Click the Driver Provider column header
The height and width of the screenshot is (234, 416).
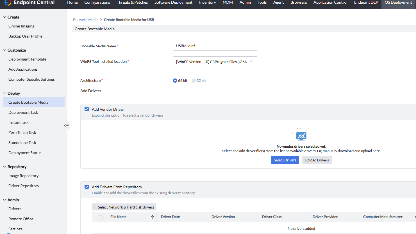(x=325, y=217)
